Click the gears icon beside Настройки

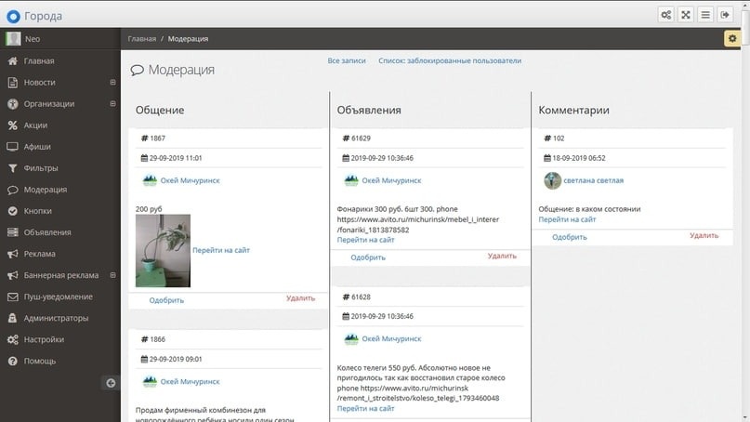12,339
